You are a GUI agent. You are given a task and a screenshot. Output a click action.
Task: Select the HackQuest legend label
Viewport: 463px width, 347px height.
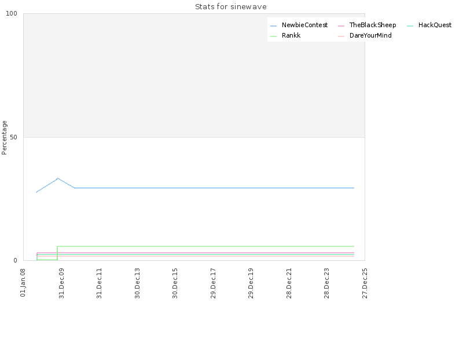[x=435, y=25]
